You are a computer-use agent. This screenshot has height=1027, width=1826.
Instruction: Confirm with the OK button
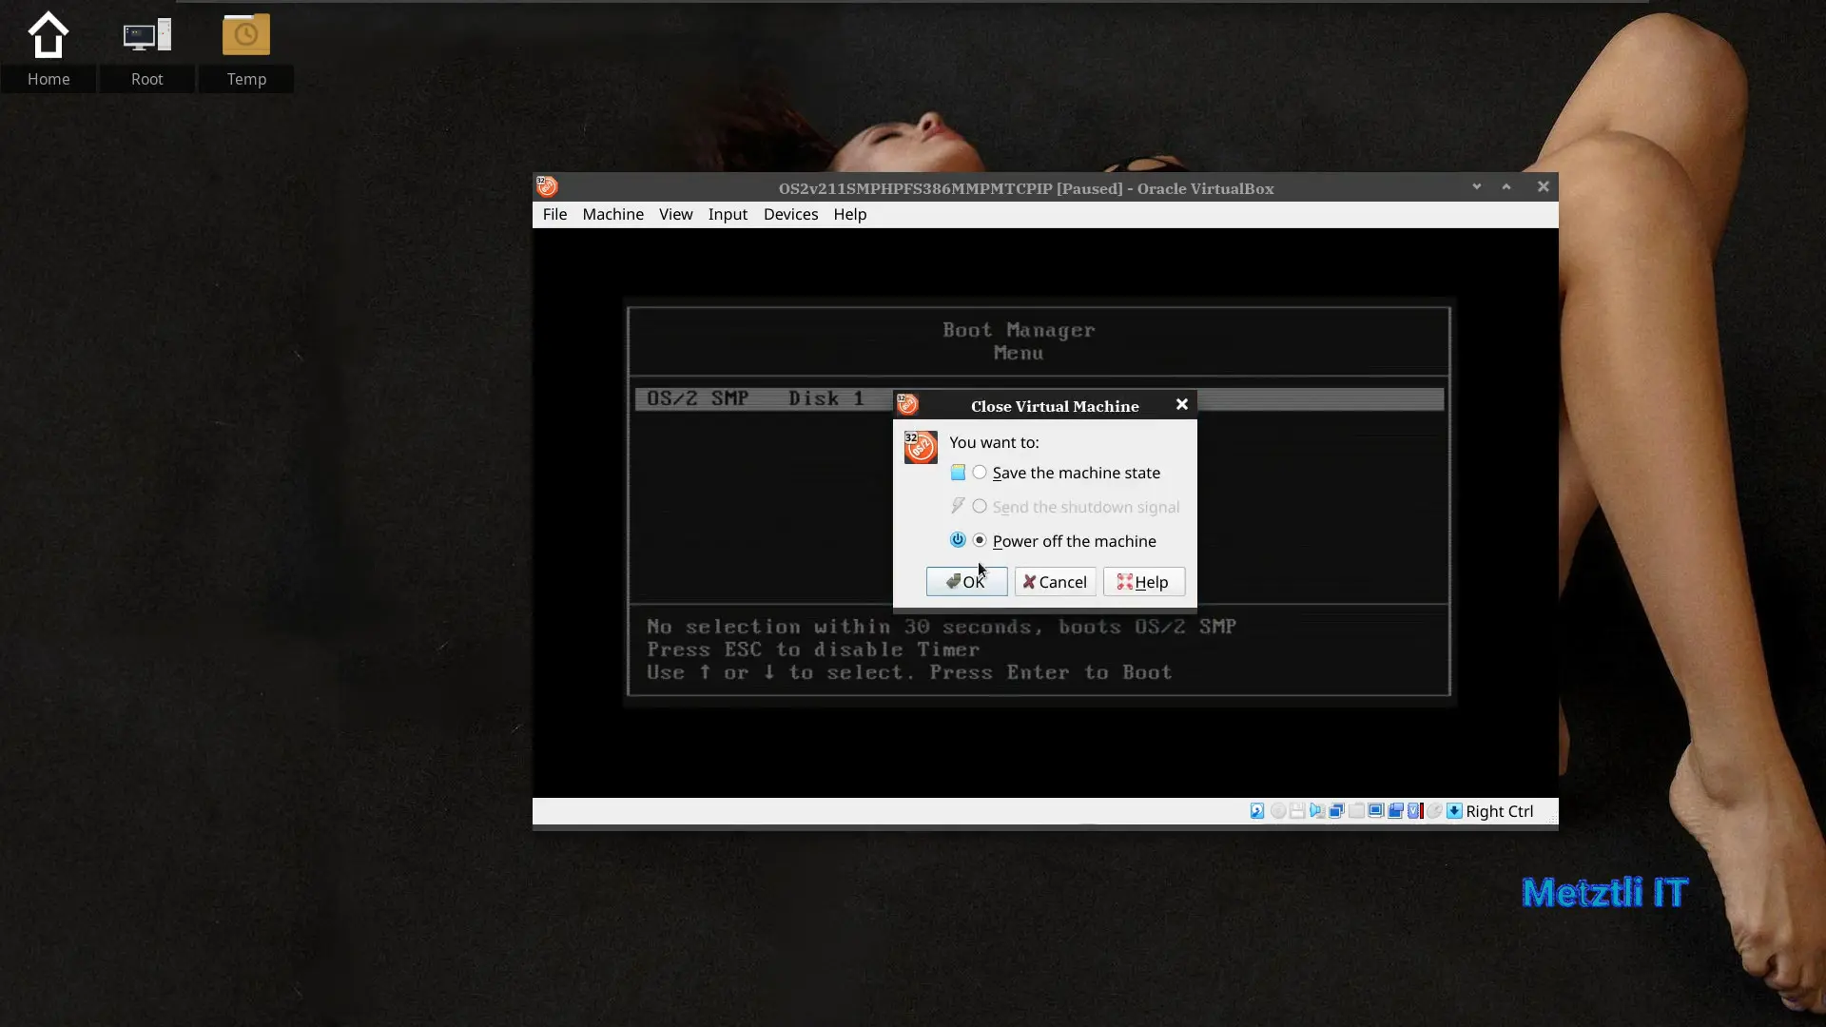click(x=966, y=582)
